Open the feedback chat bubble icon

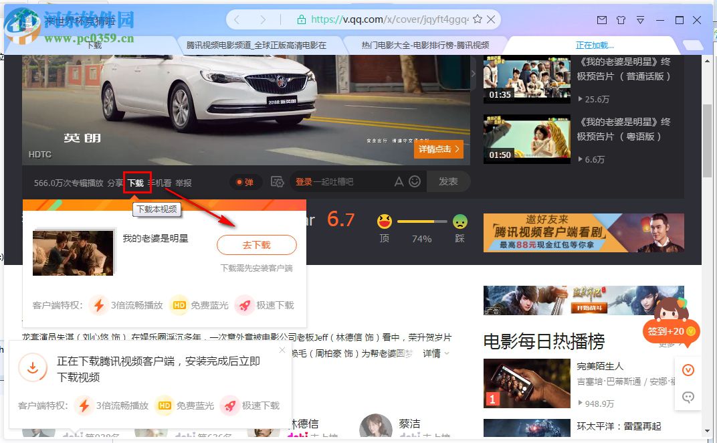pyautogui.click(x=688, y=397)
